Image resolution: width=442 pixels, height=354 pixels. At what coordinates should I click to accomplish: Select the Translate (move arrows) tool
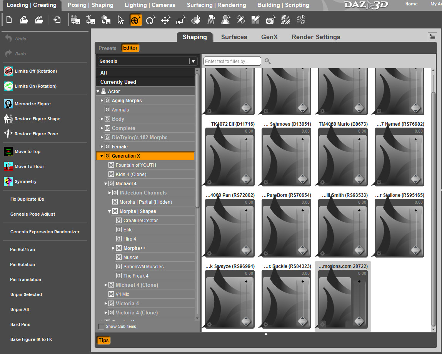(x=165, y=20)
